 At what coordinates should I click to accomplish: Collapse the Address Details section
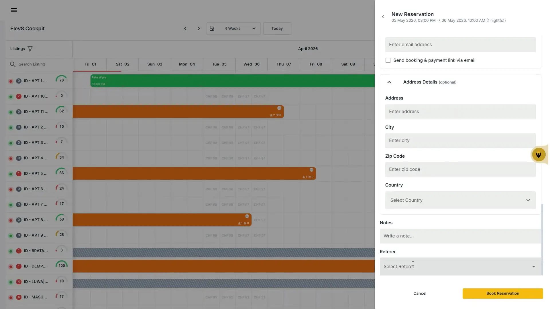389,82
